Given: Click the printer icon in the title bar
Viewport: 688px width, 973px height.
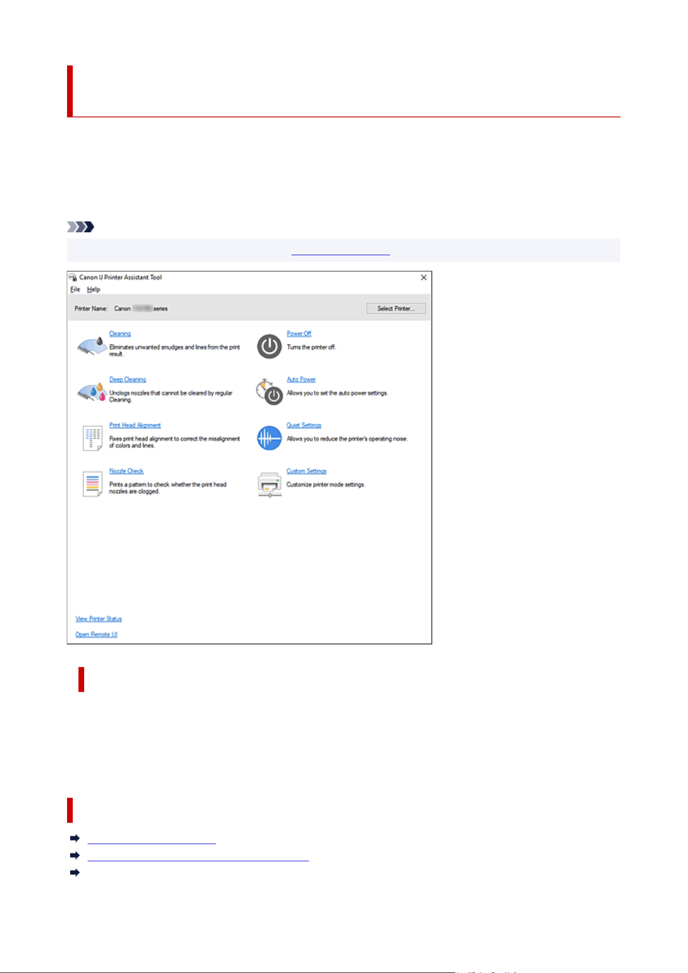Looking at the screenshot, I should (73, 277).
